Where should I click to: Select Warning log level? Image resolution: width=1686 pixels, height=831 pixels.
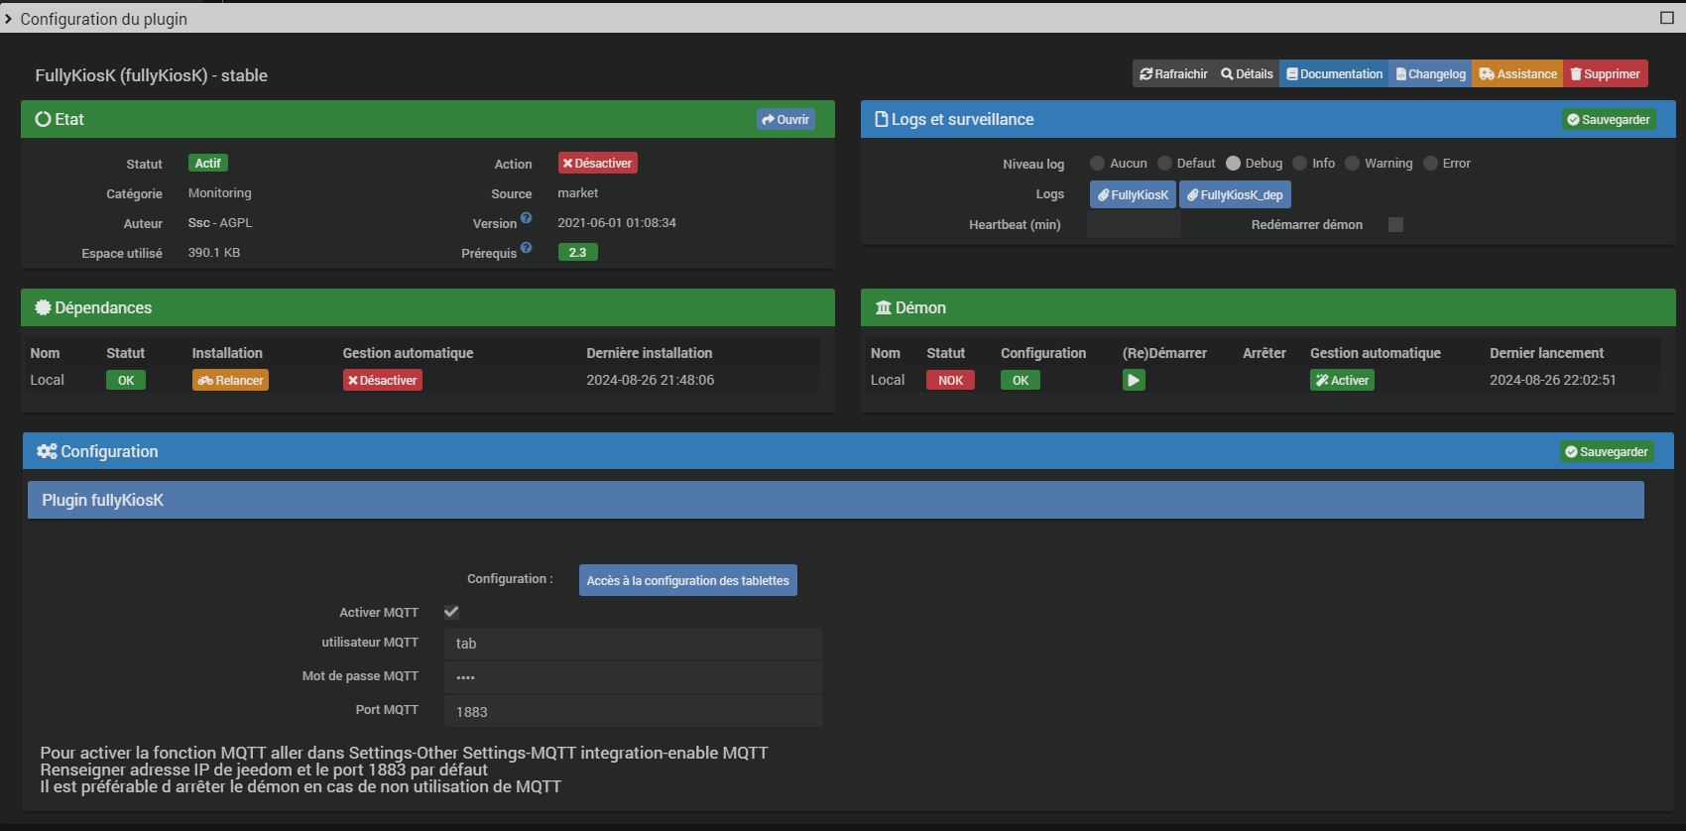[x=1352, y=164]
